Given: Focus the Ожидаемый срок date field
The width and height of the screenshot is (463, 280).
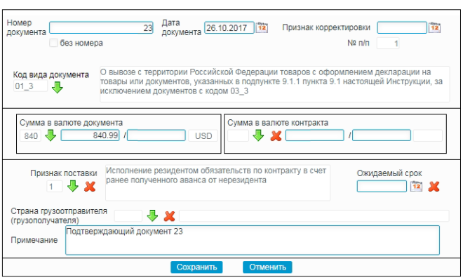Looking at the screenshot, I should click(382, 187).
